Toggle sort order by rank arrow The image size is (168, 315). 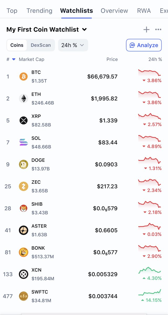pos(14,59)
